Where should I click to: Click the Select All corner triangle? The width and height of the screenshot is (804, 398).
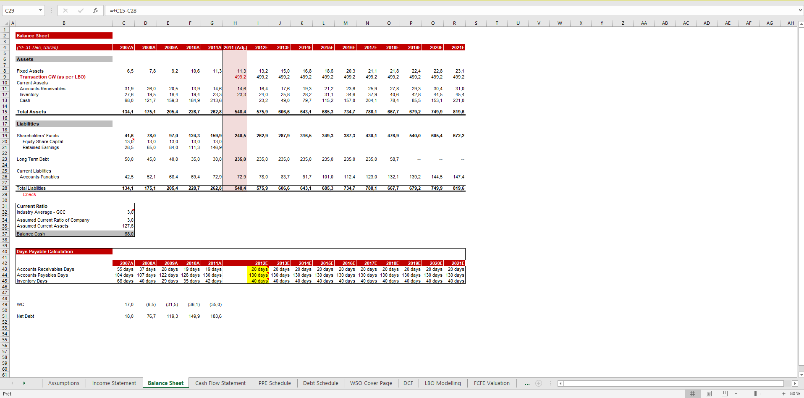(x=6, y=24)
